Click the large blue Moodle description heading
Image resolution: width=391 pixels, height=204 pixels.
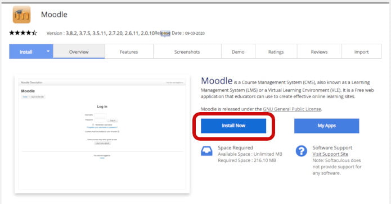(x=217, y=81)
